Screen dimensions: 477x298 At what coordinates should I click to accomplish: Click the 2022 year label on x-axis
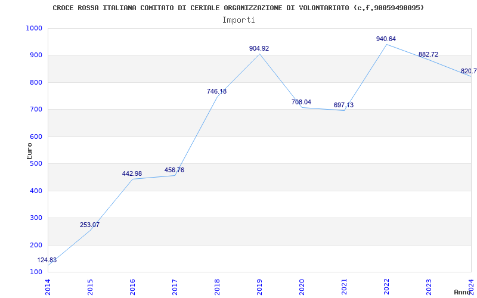(386, 287)
